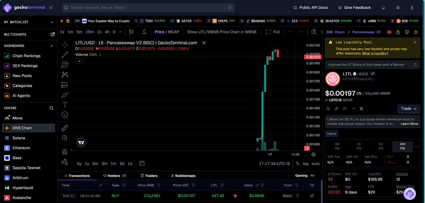Dismiss the Low Liquidity Pool warning
The image size is (425, 203).
(415, 42)
